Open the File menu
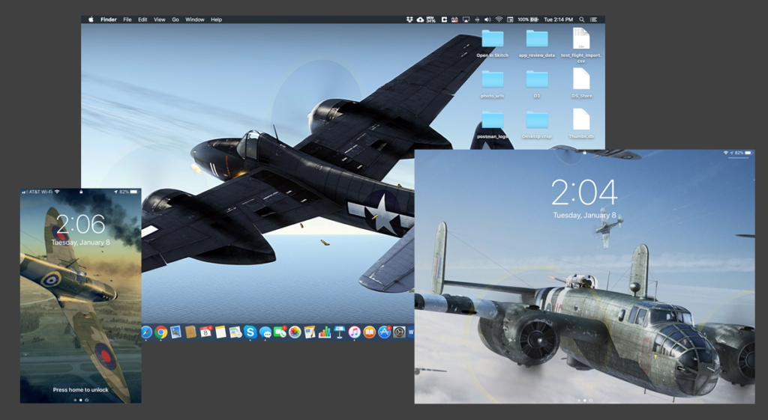This screenshot has width=768, height=420. click(127, 19)
